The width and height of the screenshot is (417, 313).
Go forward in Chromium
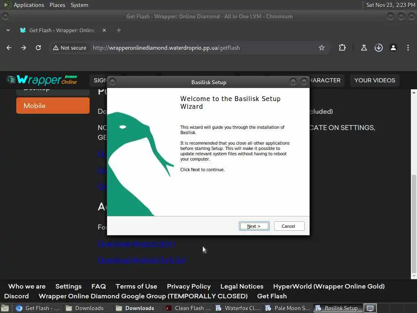point(24,48)
